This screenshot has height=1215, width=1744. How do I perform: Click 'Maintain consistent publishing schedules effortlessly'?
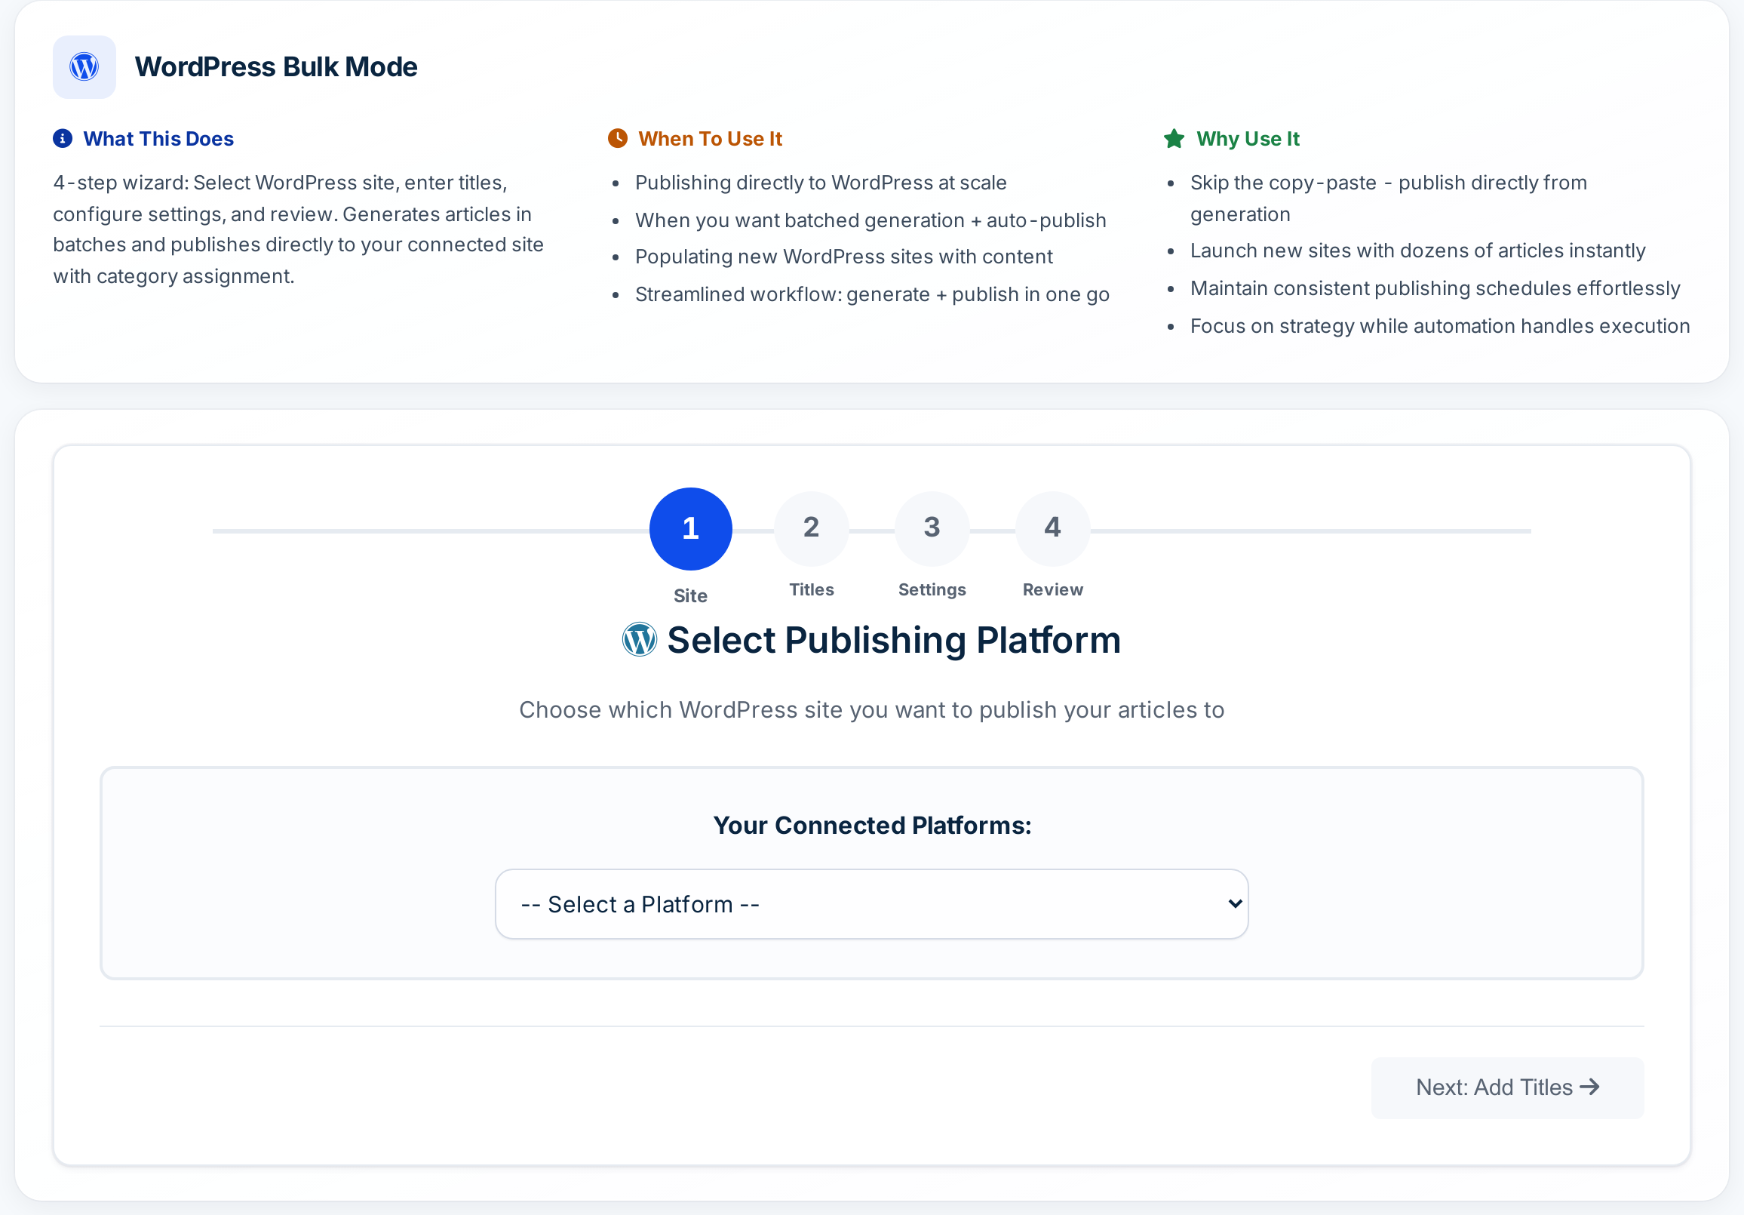pyautogui.click(x=1435, y=289)
